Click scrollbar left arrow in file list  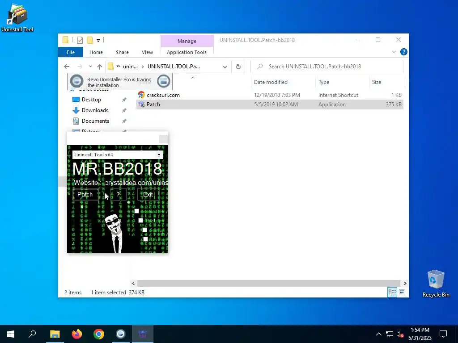[133, 283]
